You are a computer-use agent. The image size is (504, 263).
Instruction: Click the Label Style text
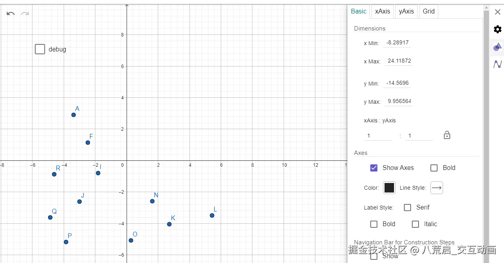(x=379, y=208)
